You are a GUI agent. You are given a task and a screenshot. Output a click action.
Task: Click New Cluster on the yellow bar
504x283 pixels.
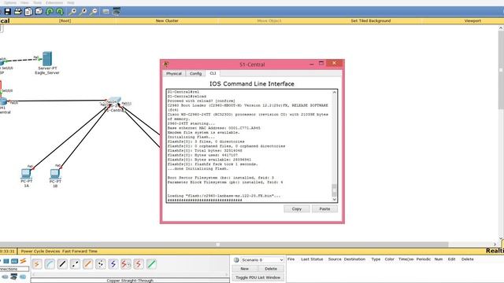[167, 21]
